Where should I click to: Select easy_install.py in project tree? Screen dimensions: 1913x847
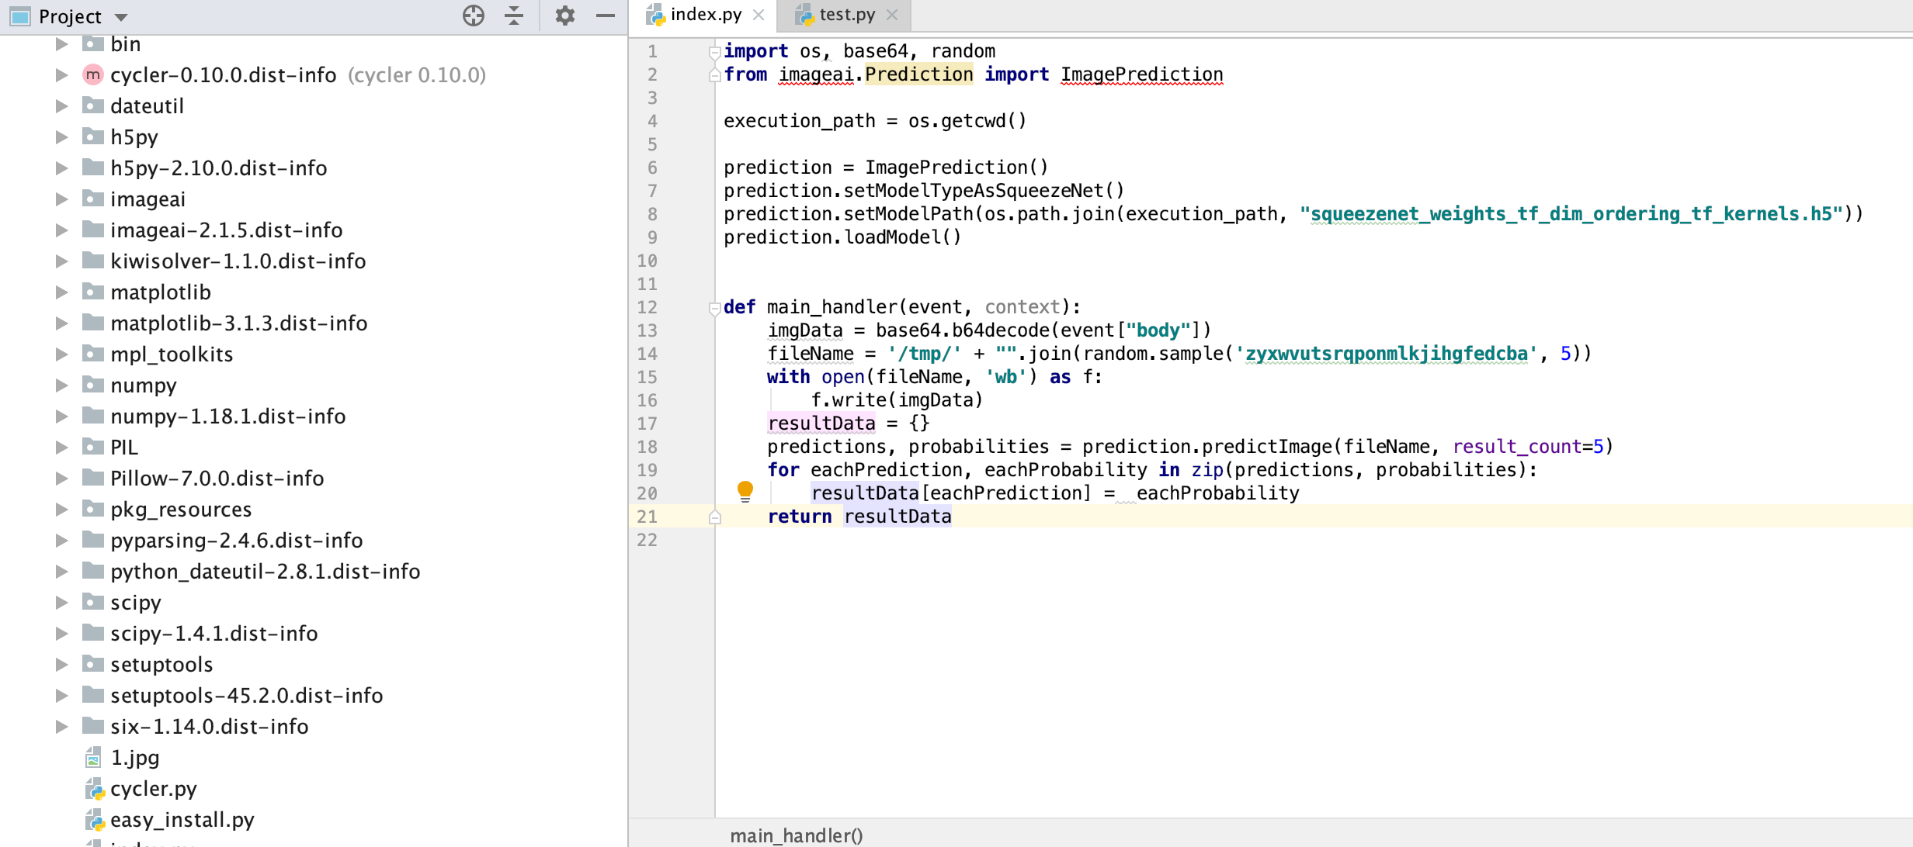point(182,820)
